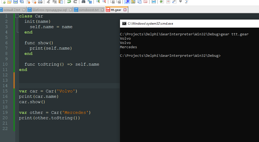Click the 'func toString() => self.name' line
The height and width of the screenshot is (142, 259).
coord(62,64)
